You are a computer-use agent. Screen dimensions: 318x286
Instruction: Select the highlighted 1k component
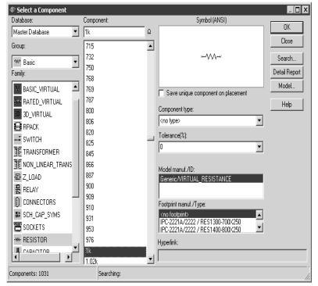point(116,251)
